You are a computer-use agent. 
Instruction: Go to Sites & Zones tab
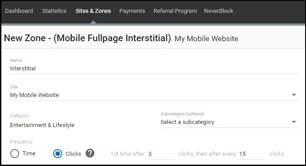coord(93,11)
